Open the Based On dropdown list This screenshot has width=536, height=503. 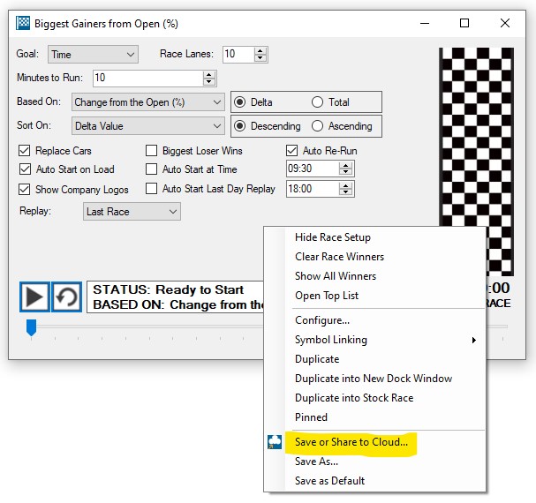[x=148, y=102]
